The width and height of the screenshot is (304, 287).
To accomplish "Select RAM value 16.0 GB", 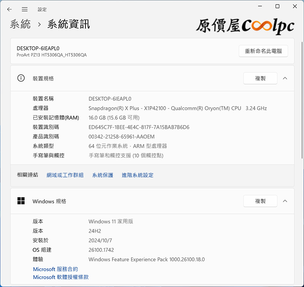I will [x=97, y=118].
